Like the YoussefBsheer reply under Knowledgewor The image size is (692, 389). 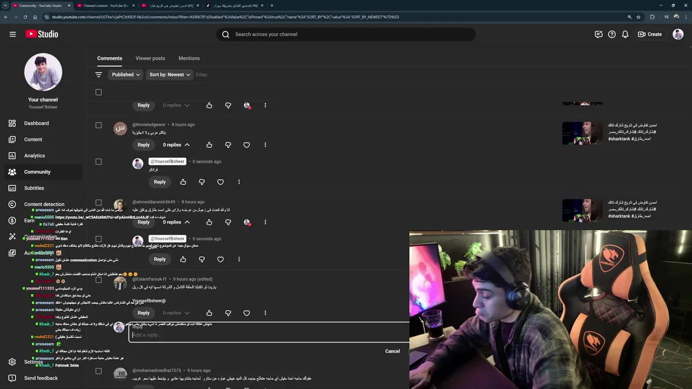coord(183,182)
